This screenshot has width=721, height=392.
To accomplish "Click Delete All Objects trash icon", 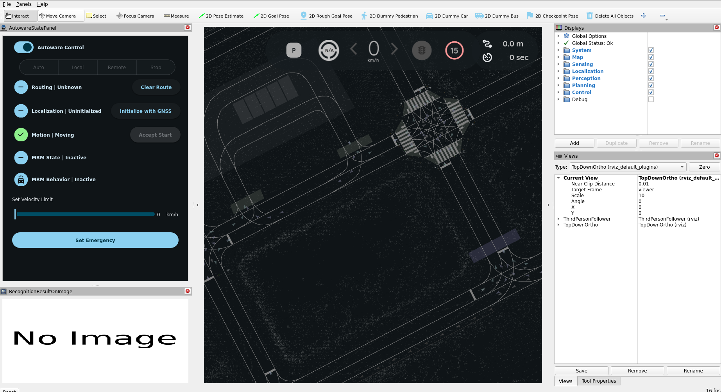I will point(590,16).
